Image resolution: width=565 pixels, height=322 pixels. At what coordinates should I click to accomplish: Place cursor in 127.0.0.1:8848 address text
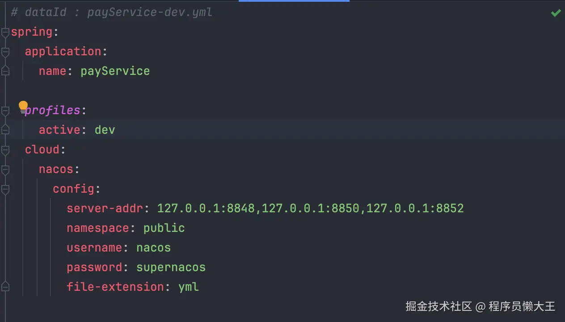[x=206, y=208]
